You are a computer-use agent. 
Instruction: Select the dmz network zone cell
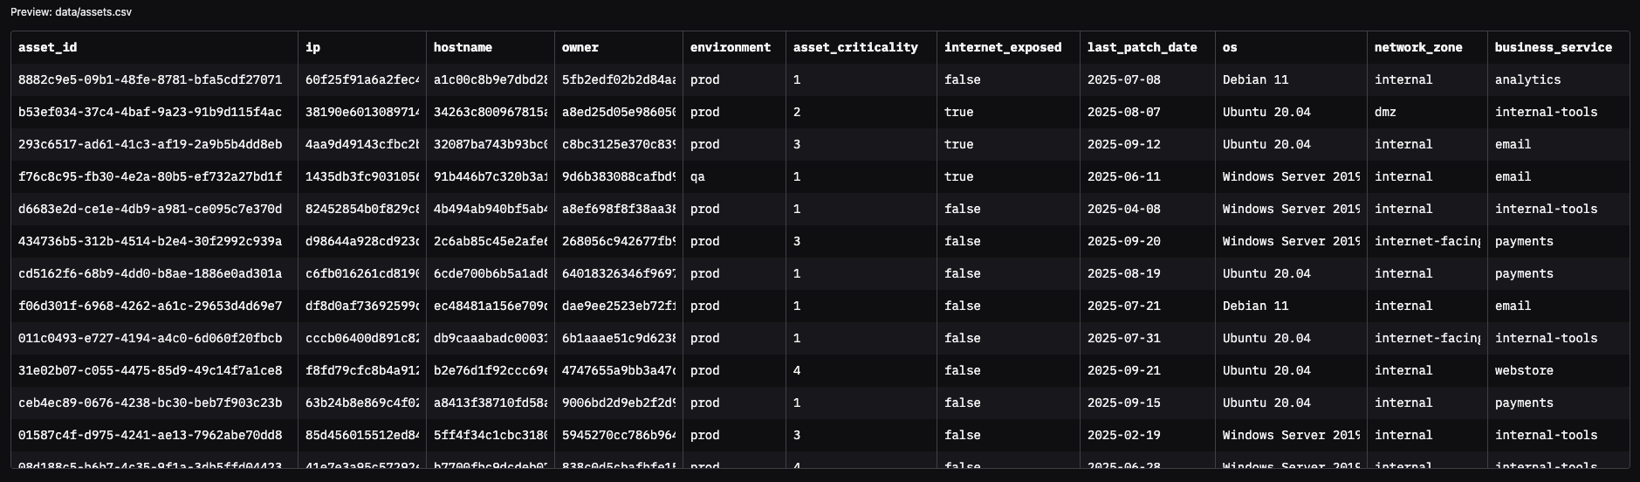point(1385,113)
